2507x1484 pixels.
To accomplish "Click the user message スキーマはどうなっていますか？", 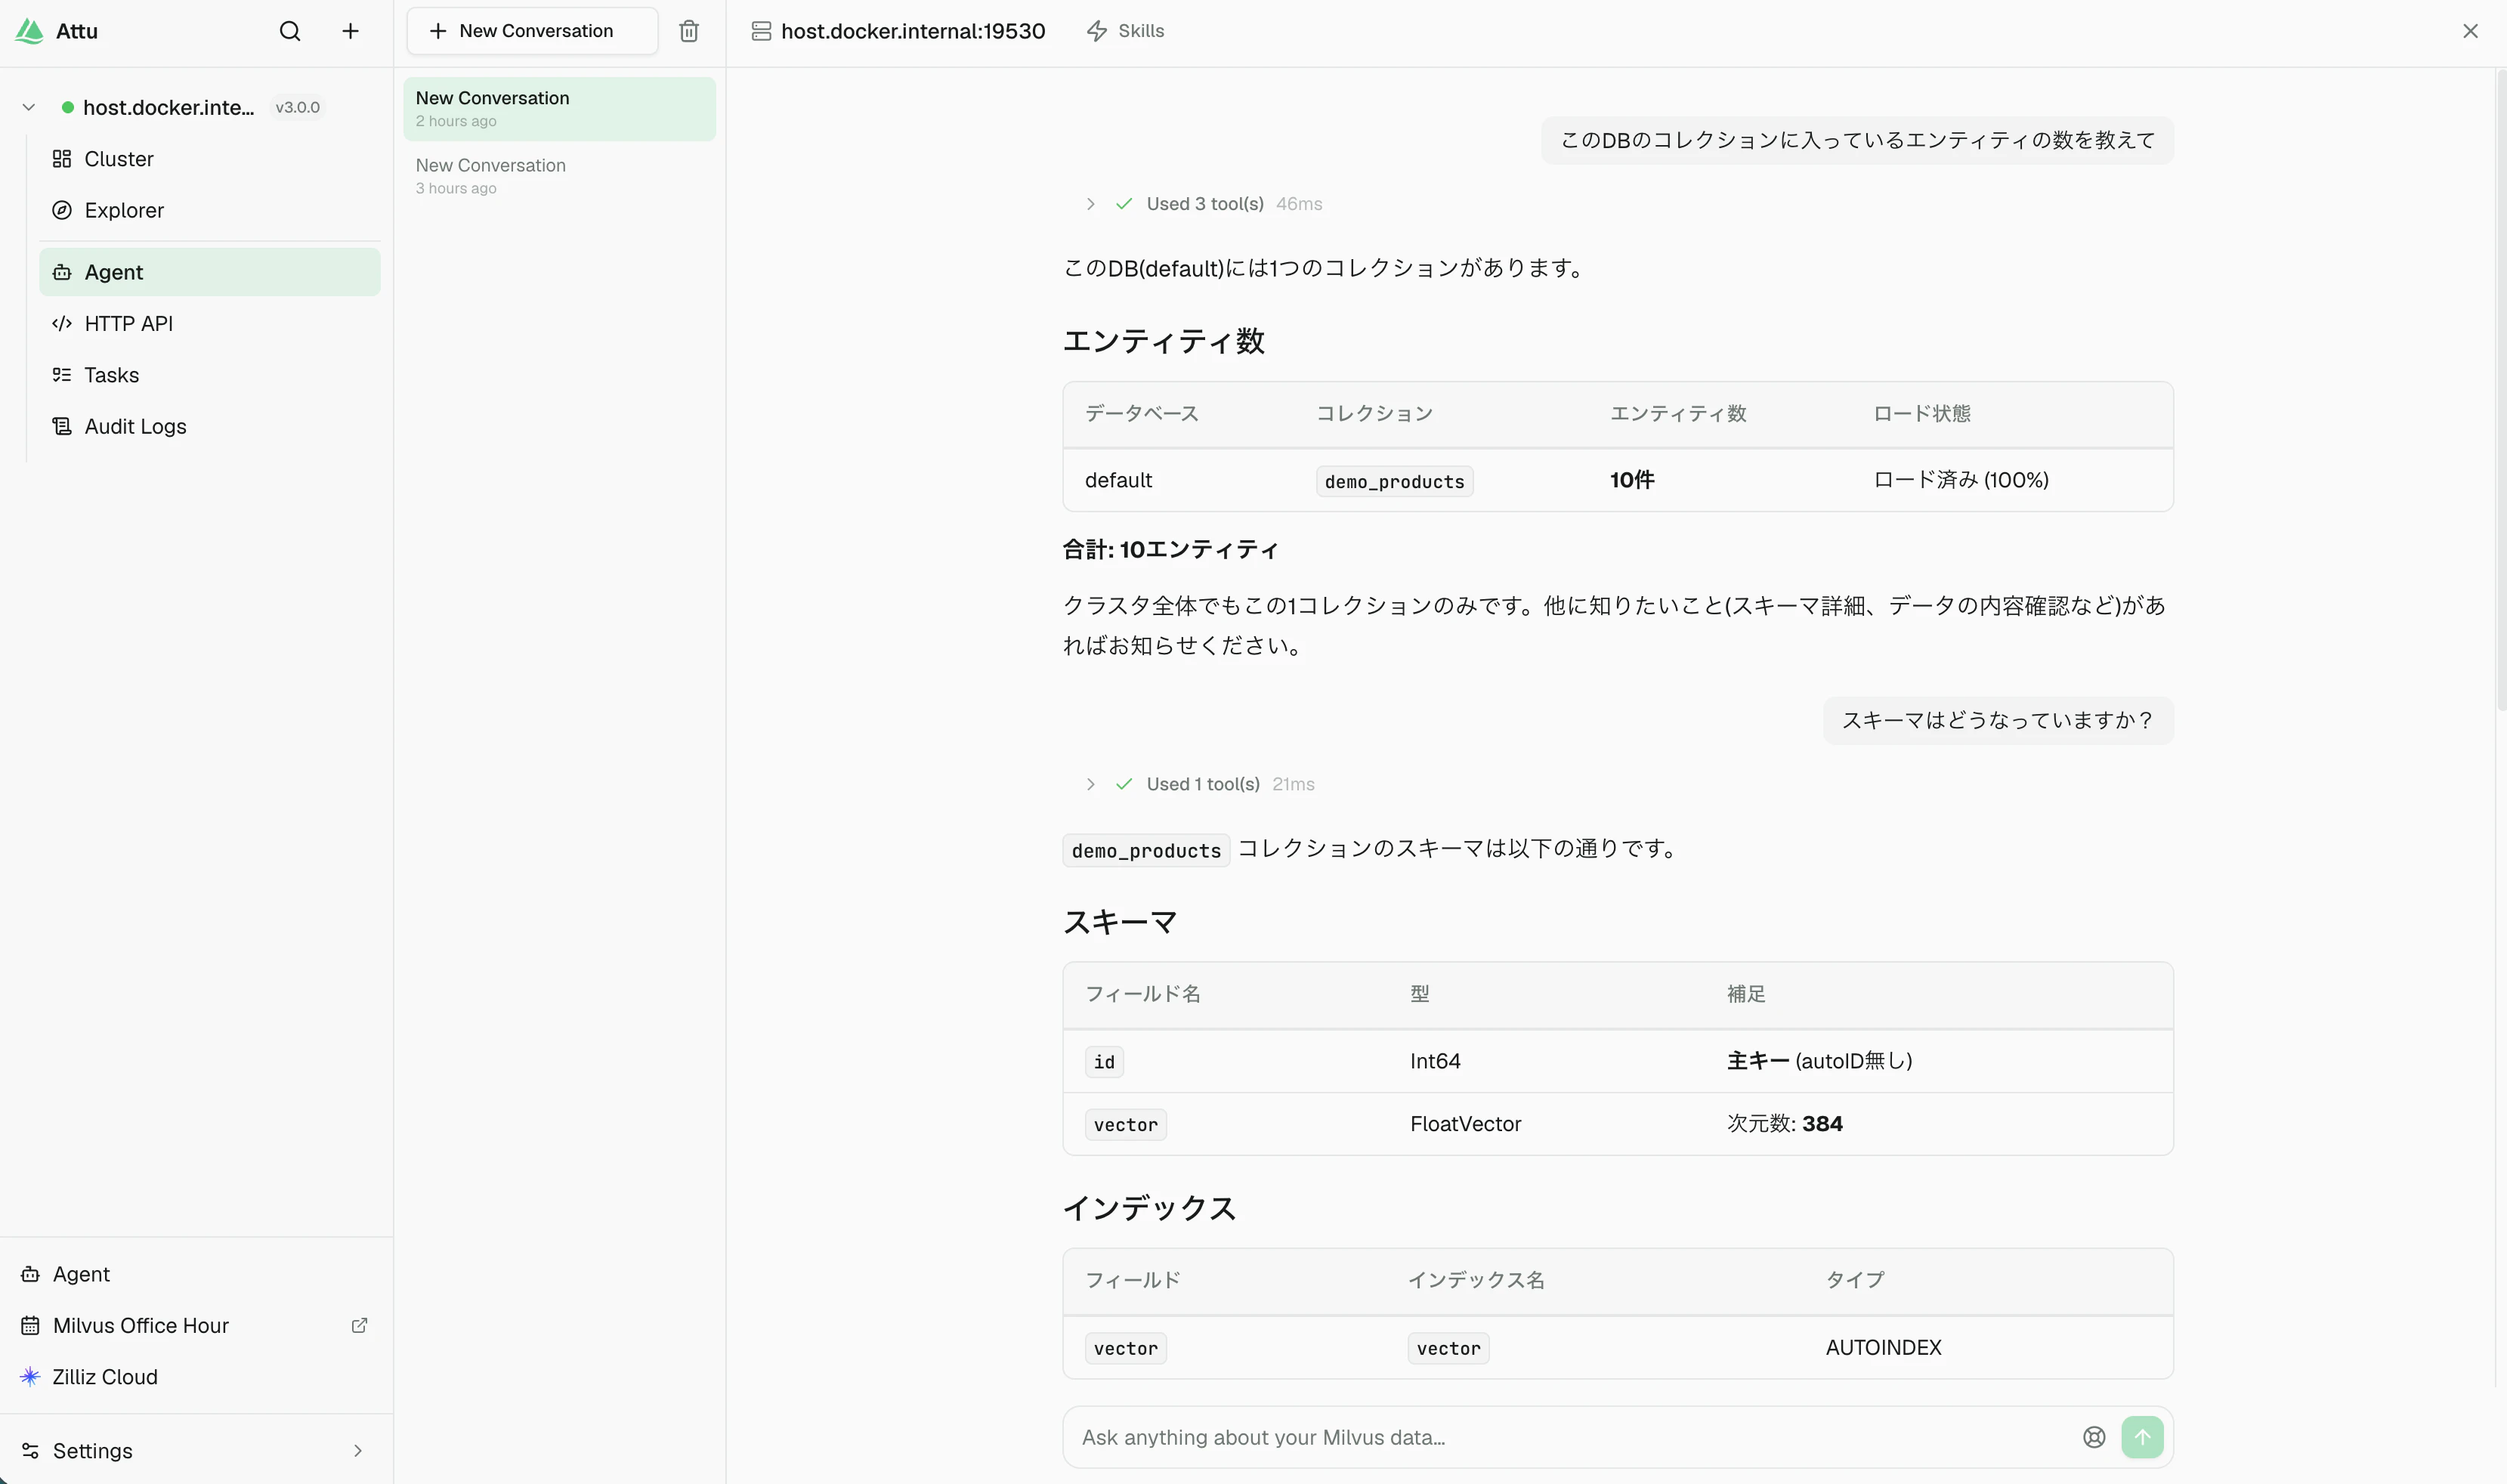I will coord(1998,720).
